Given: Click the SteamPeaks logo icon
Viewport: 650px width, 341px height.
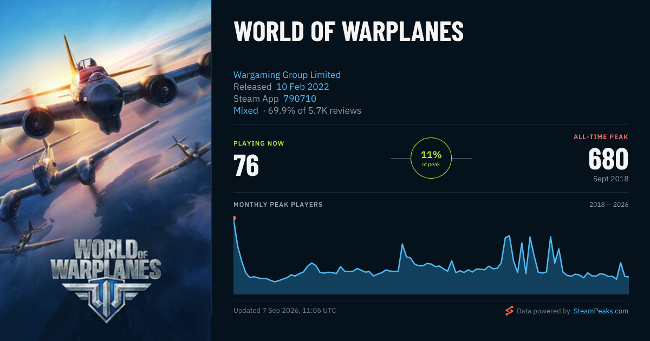Looking at the screenshot, I should [509, 311].
